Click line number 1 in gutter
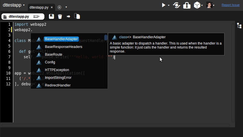The height and width of the screenshot is (137, 243). tap(9, 25)
